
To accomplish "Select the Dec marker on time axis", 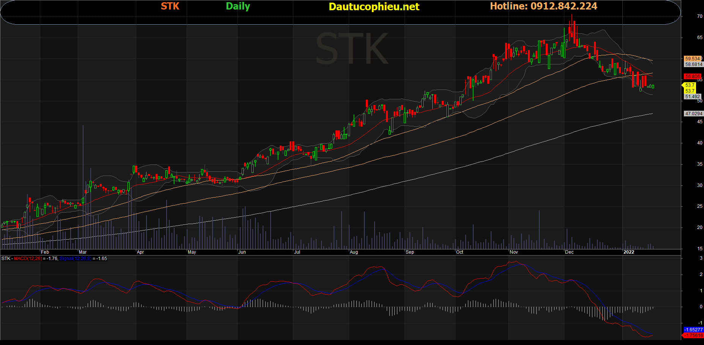I will [x=569, y=252].
